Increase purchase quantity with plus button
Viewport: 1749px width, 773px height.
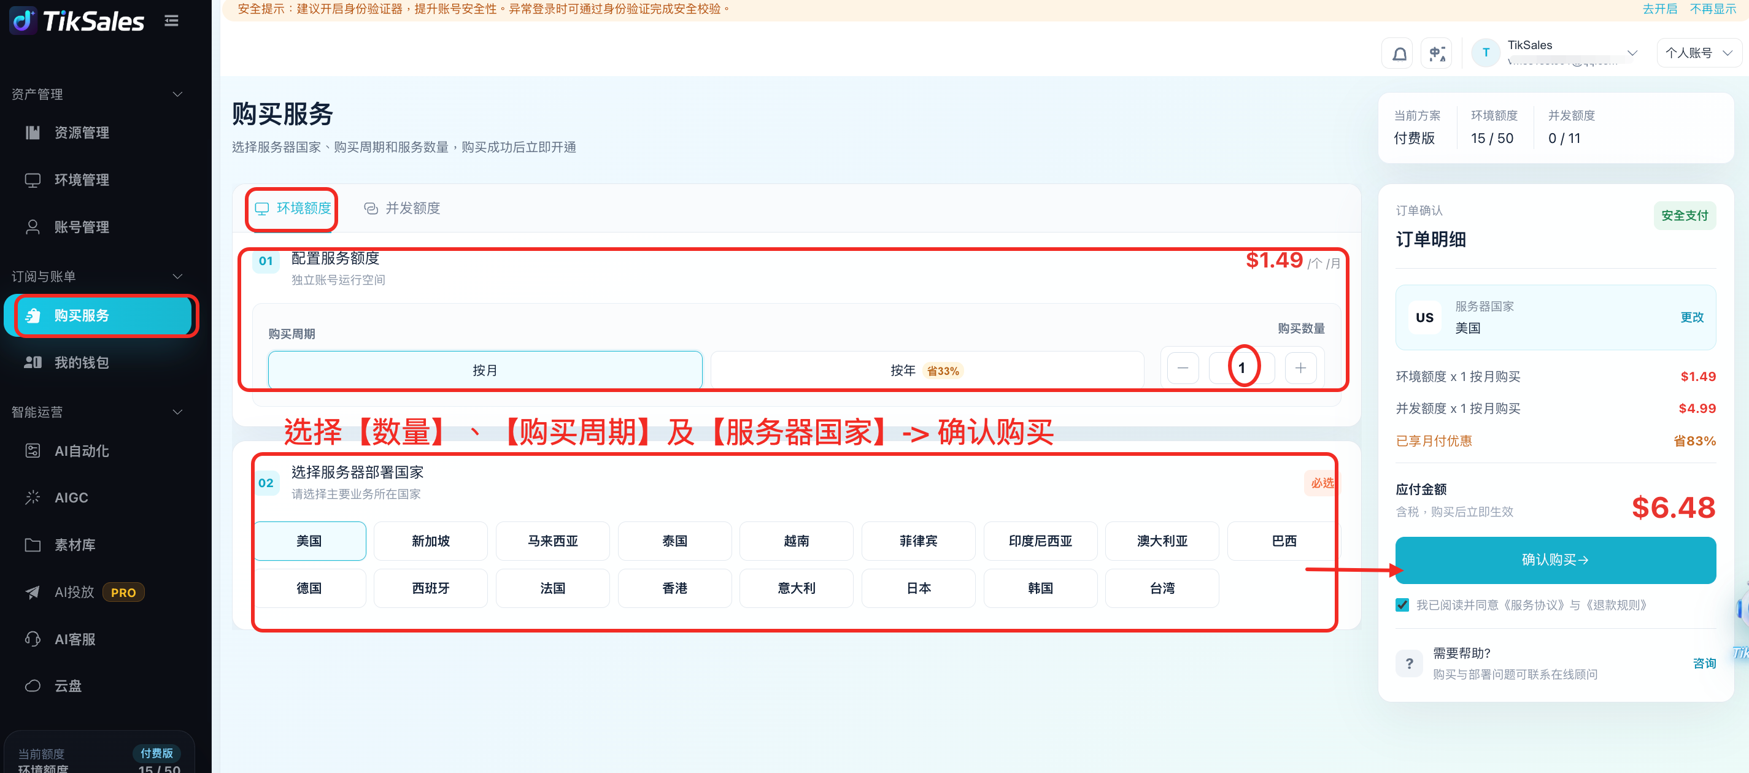(1300, 368)
